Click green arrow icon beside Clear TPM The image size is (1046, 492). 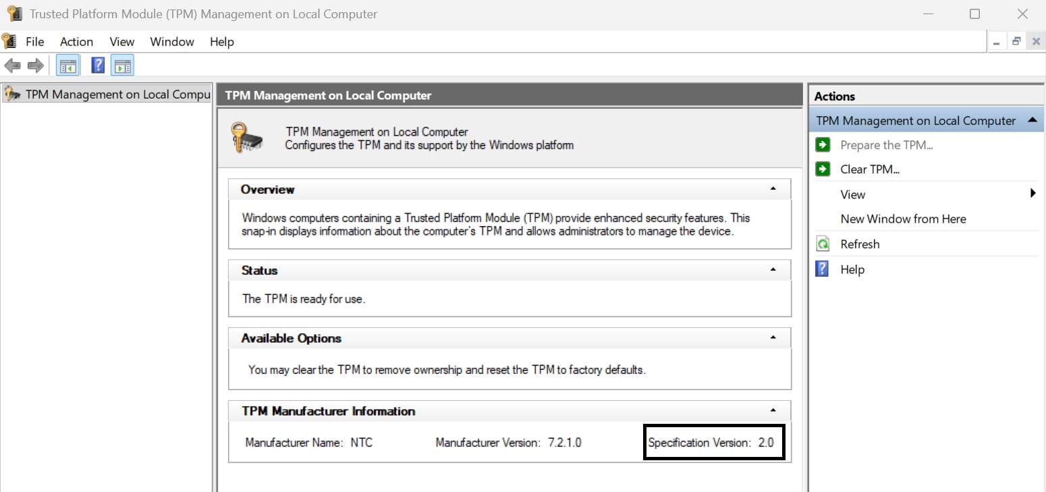point(823,169)
